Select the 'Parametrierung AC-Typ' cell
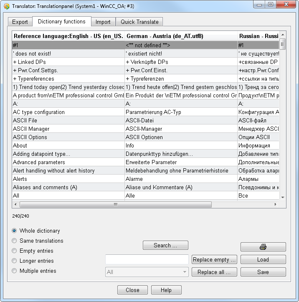The height and width of the screenshot is (302, 299). pyautogui.click(x=181, y=112)
